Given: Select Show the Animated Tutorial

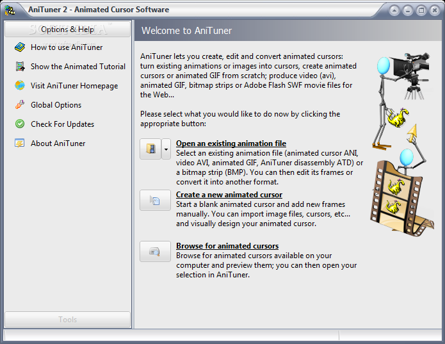Looking at the screenshot, I should point(78,67).
